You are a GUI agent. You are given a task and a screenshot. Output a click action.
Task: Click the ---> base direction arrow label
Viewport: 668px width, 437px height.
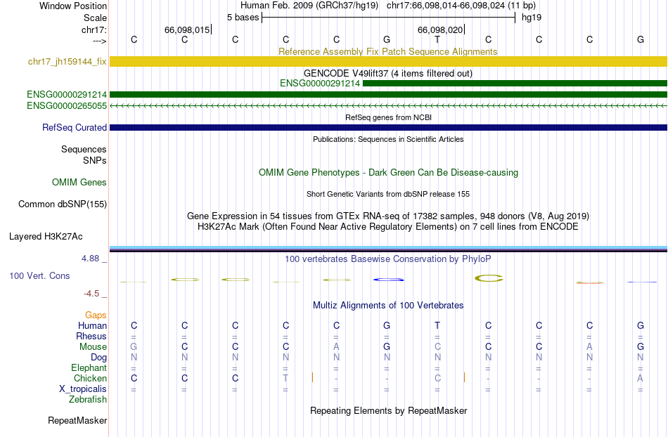point(99,41)
